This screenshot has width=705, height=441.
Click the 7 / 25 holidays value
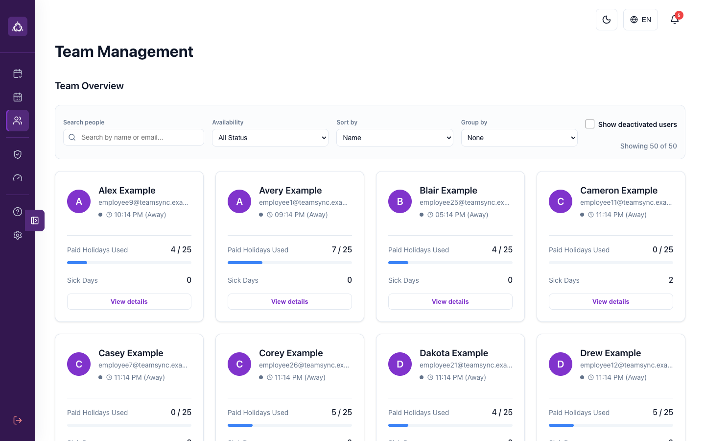[x=342, y=249]
